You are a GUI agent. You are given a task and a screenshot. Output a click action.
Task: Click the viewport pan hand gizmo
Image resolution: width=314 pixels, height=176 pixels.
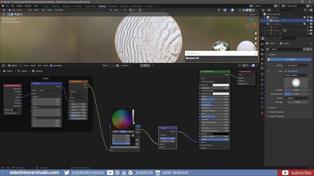click(x=256, y=38)
